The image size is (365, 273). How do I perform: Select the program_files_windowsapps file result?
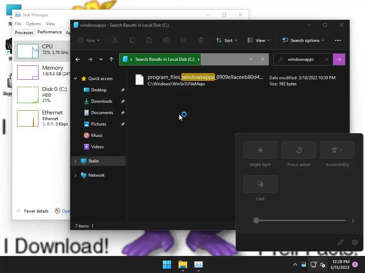coord(237,80)
